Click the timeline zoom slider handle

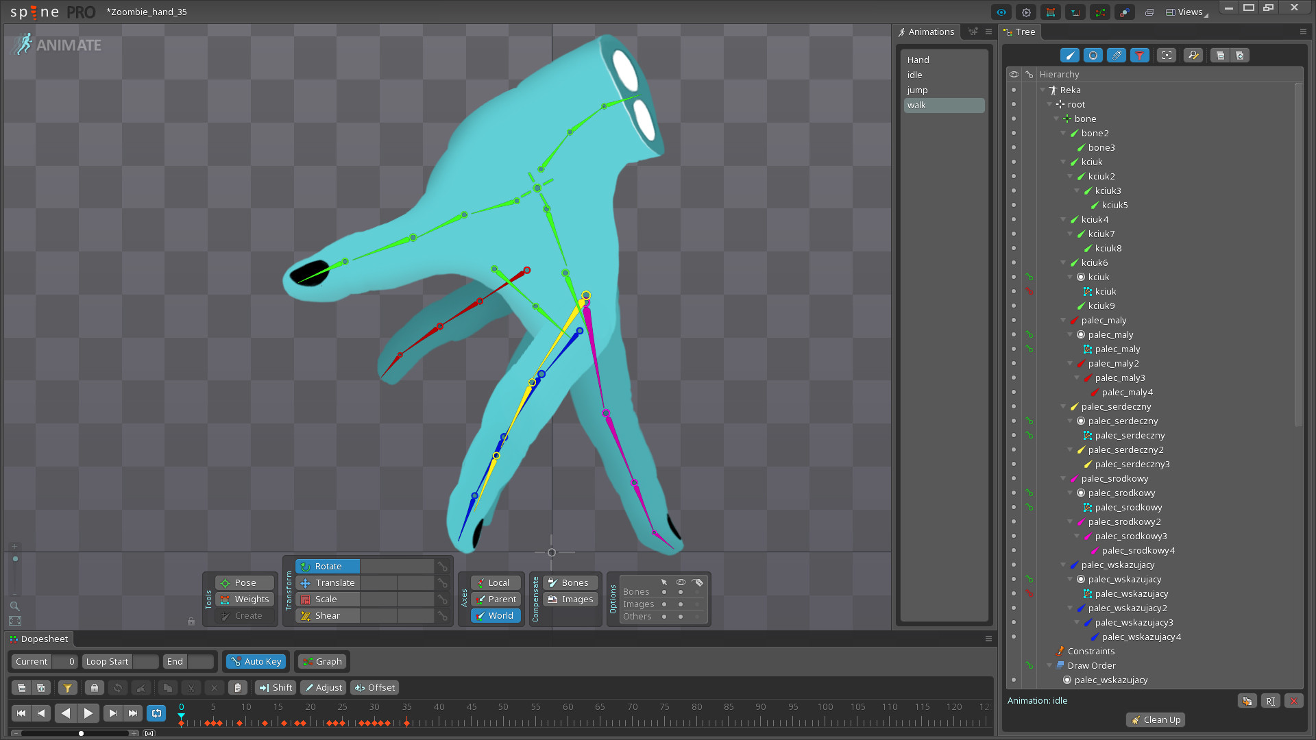coord(81,733)
